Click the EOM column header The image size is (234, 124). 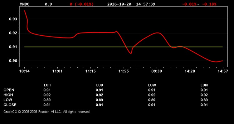pyautogui.click(x=204, y=85)
